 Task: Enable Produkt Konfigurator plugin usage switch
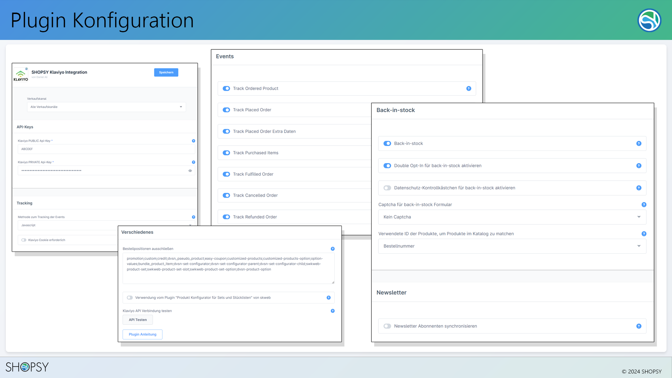pyautogui.click(x=130, y=298)
